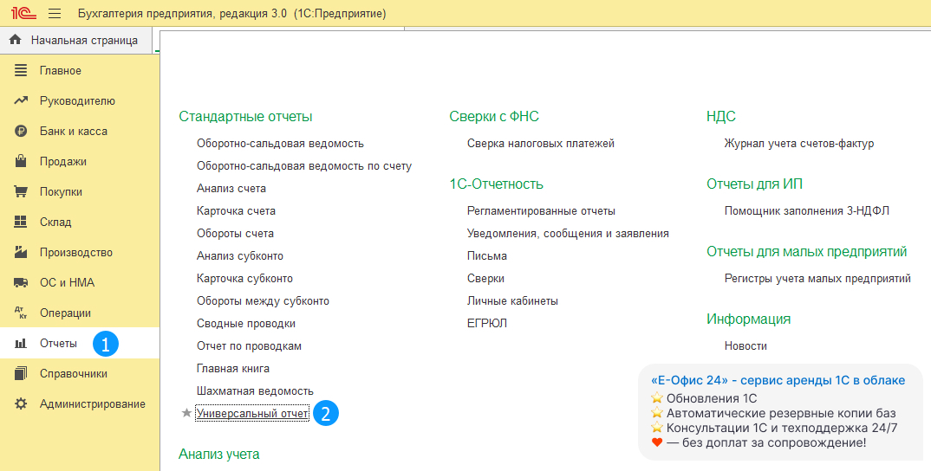The height and width of the screenshot is (471, 931).
Task: Click the 1C logo icon
Action: 23,13
